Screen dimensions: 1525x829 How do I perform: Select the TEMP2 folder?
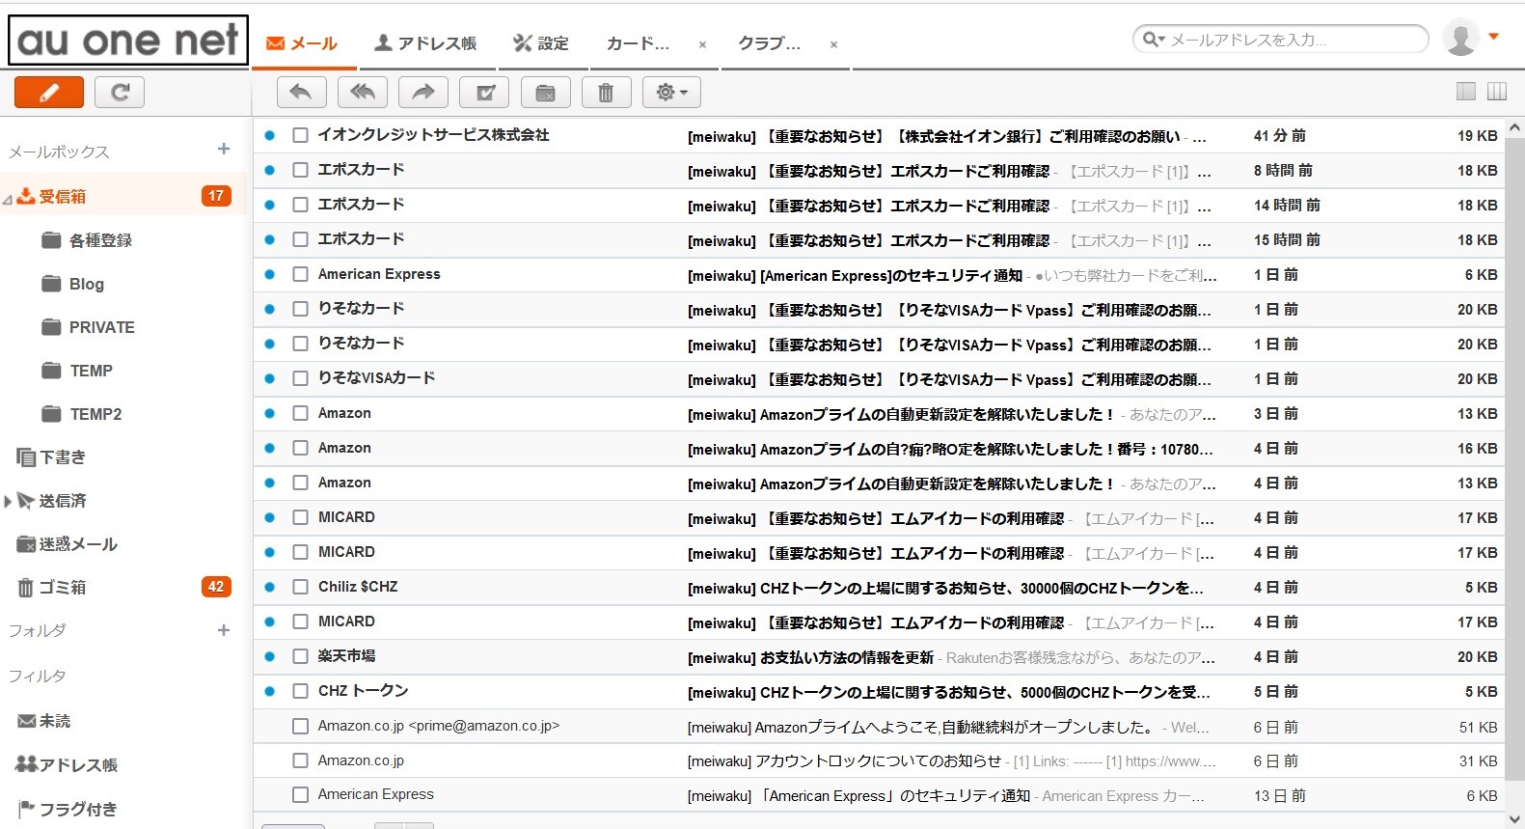pyautogui.click(x=96, y=414)
